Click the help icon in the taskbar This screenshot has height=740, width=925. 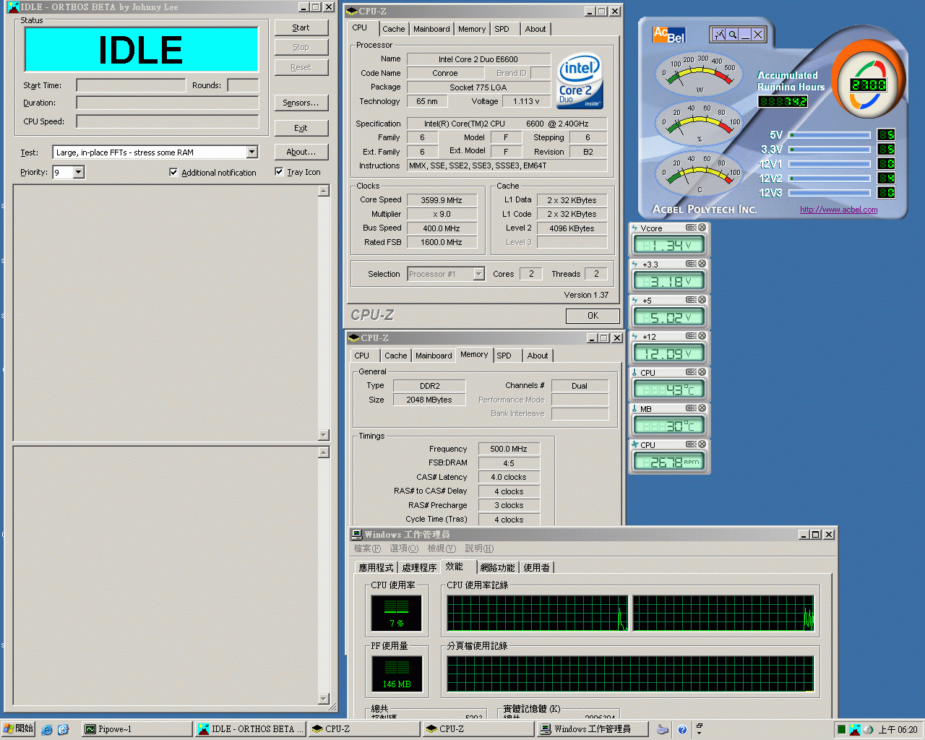pos(682,730)
